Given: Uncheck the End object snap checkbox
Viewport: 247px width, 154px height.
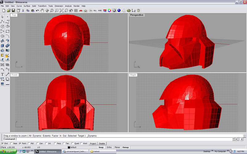Looking at the screenshot, I should (x=3, y=143).
